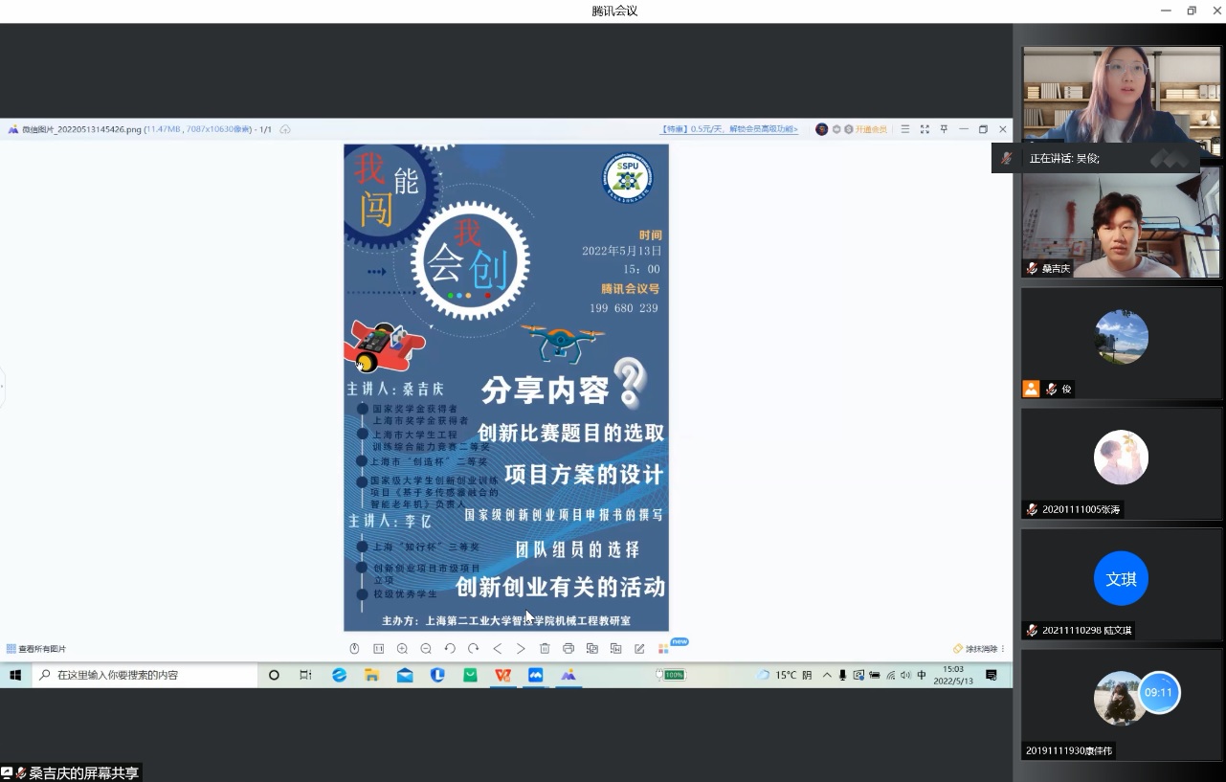Click the user avatar in viewer title bar
Image resolution: width=1226 pixels, height=782 pixels.
[821, 129]
